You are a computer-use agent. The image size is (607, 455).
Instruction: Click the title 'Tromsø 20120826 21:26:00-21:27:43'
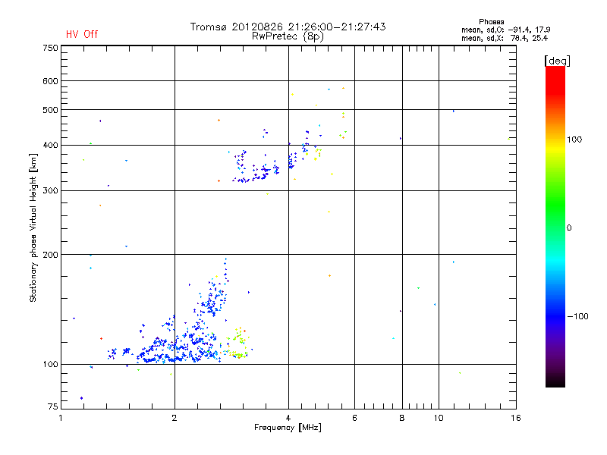288,27
